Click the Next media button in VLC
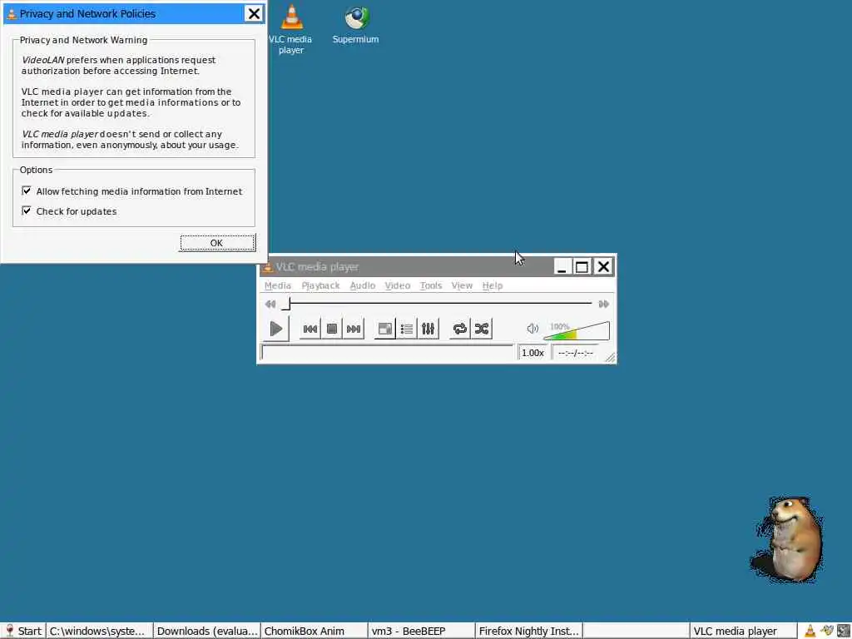The height and width of the screenshot is (639, 852). click(354, 329)
